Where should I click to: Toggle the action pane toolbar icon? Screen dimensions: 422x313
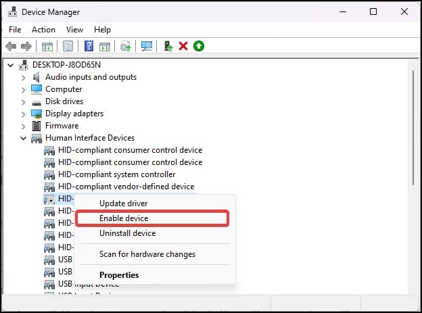[105, 47]
